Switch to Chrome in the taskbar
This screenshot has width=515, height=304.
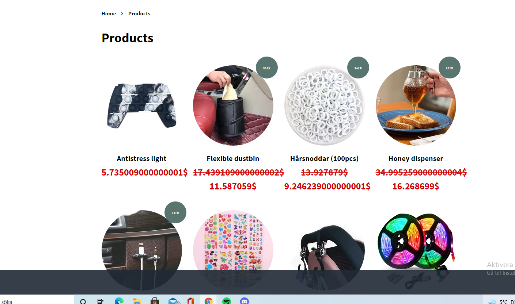208,301
